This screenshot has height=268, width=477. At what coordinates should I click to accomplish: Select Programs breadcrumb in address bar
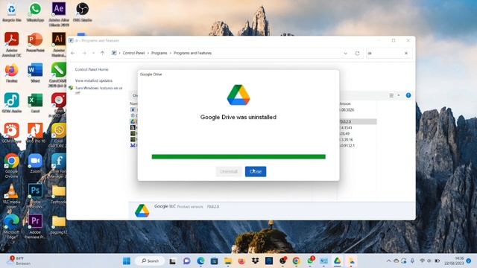tap(159, 53)
